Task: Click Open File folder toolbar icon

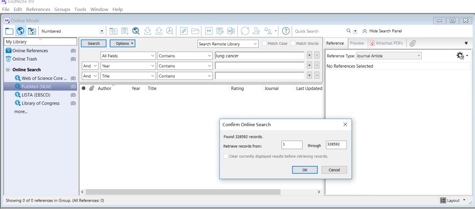Action: [x=195, y=31]
